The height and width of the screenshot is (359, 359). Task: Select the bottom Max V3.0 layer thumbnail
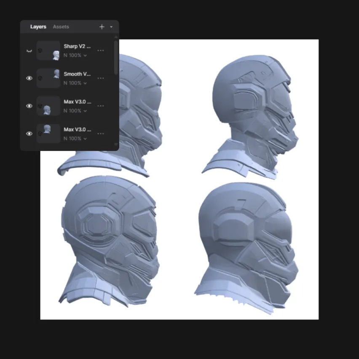coord(48,134)
